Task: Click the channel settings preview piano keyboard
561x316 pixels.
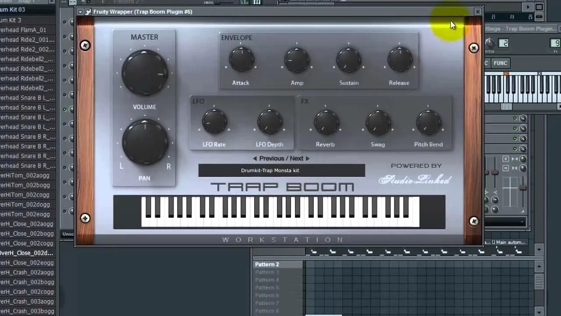Action: [522, 88]
